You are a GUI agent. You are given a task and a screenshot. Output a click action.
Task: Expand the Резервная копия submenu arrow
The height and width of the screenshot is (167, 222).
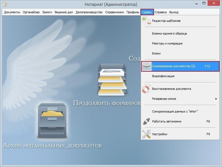216,99
